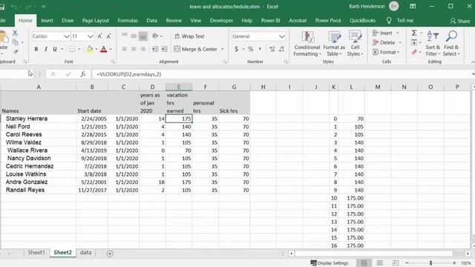
Task: Open the General number format dropdown
Action: click(x=282, y=36)
